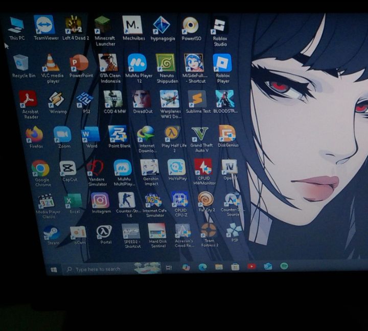The width and height of the screenshot is (368, 331).
Task: Open Google Chrome desktop icon
Action: (42, 173)
